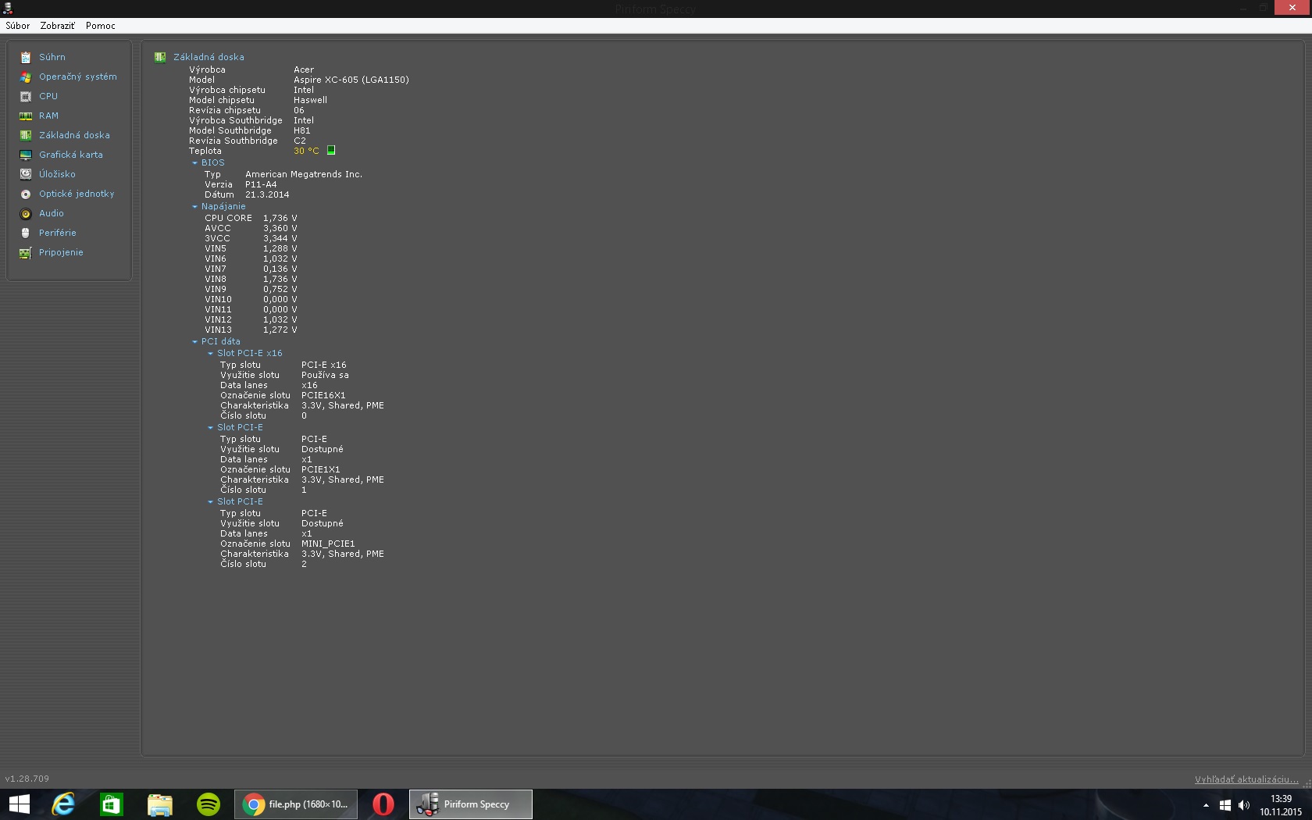Viewport: 1312px width, 820px height.
Task: Click the CPU chip icon in sidebar
Action: coord(26,96)
